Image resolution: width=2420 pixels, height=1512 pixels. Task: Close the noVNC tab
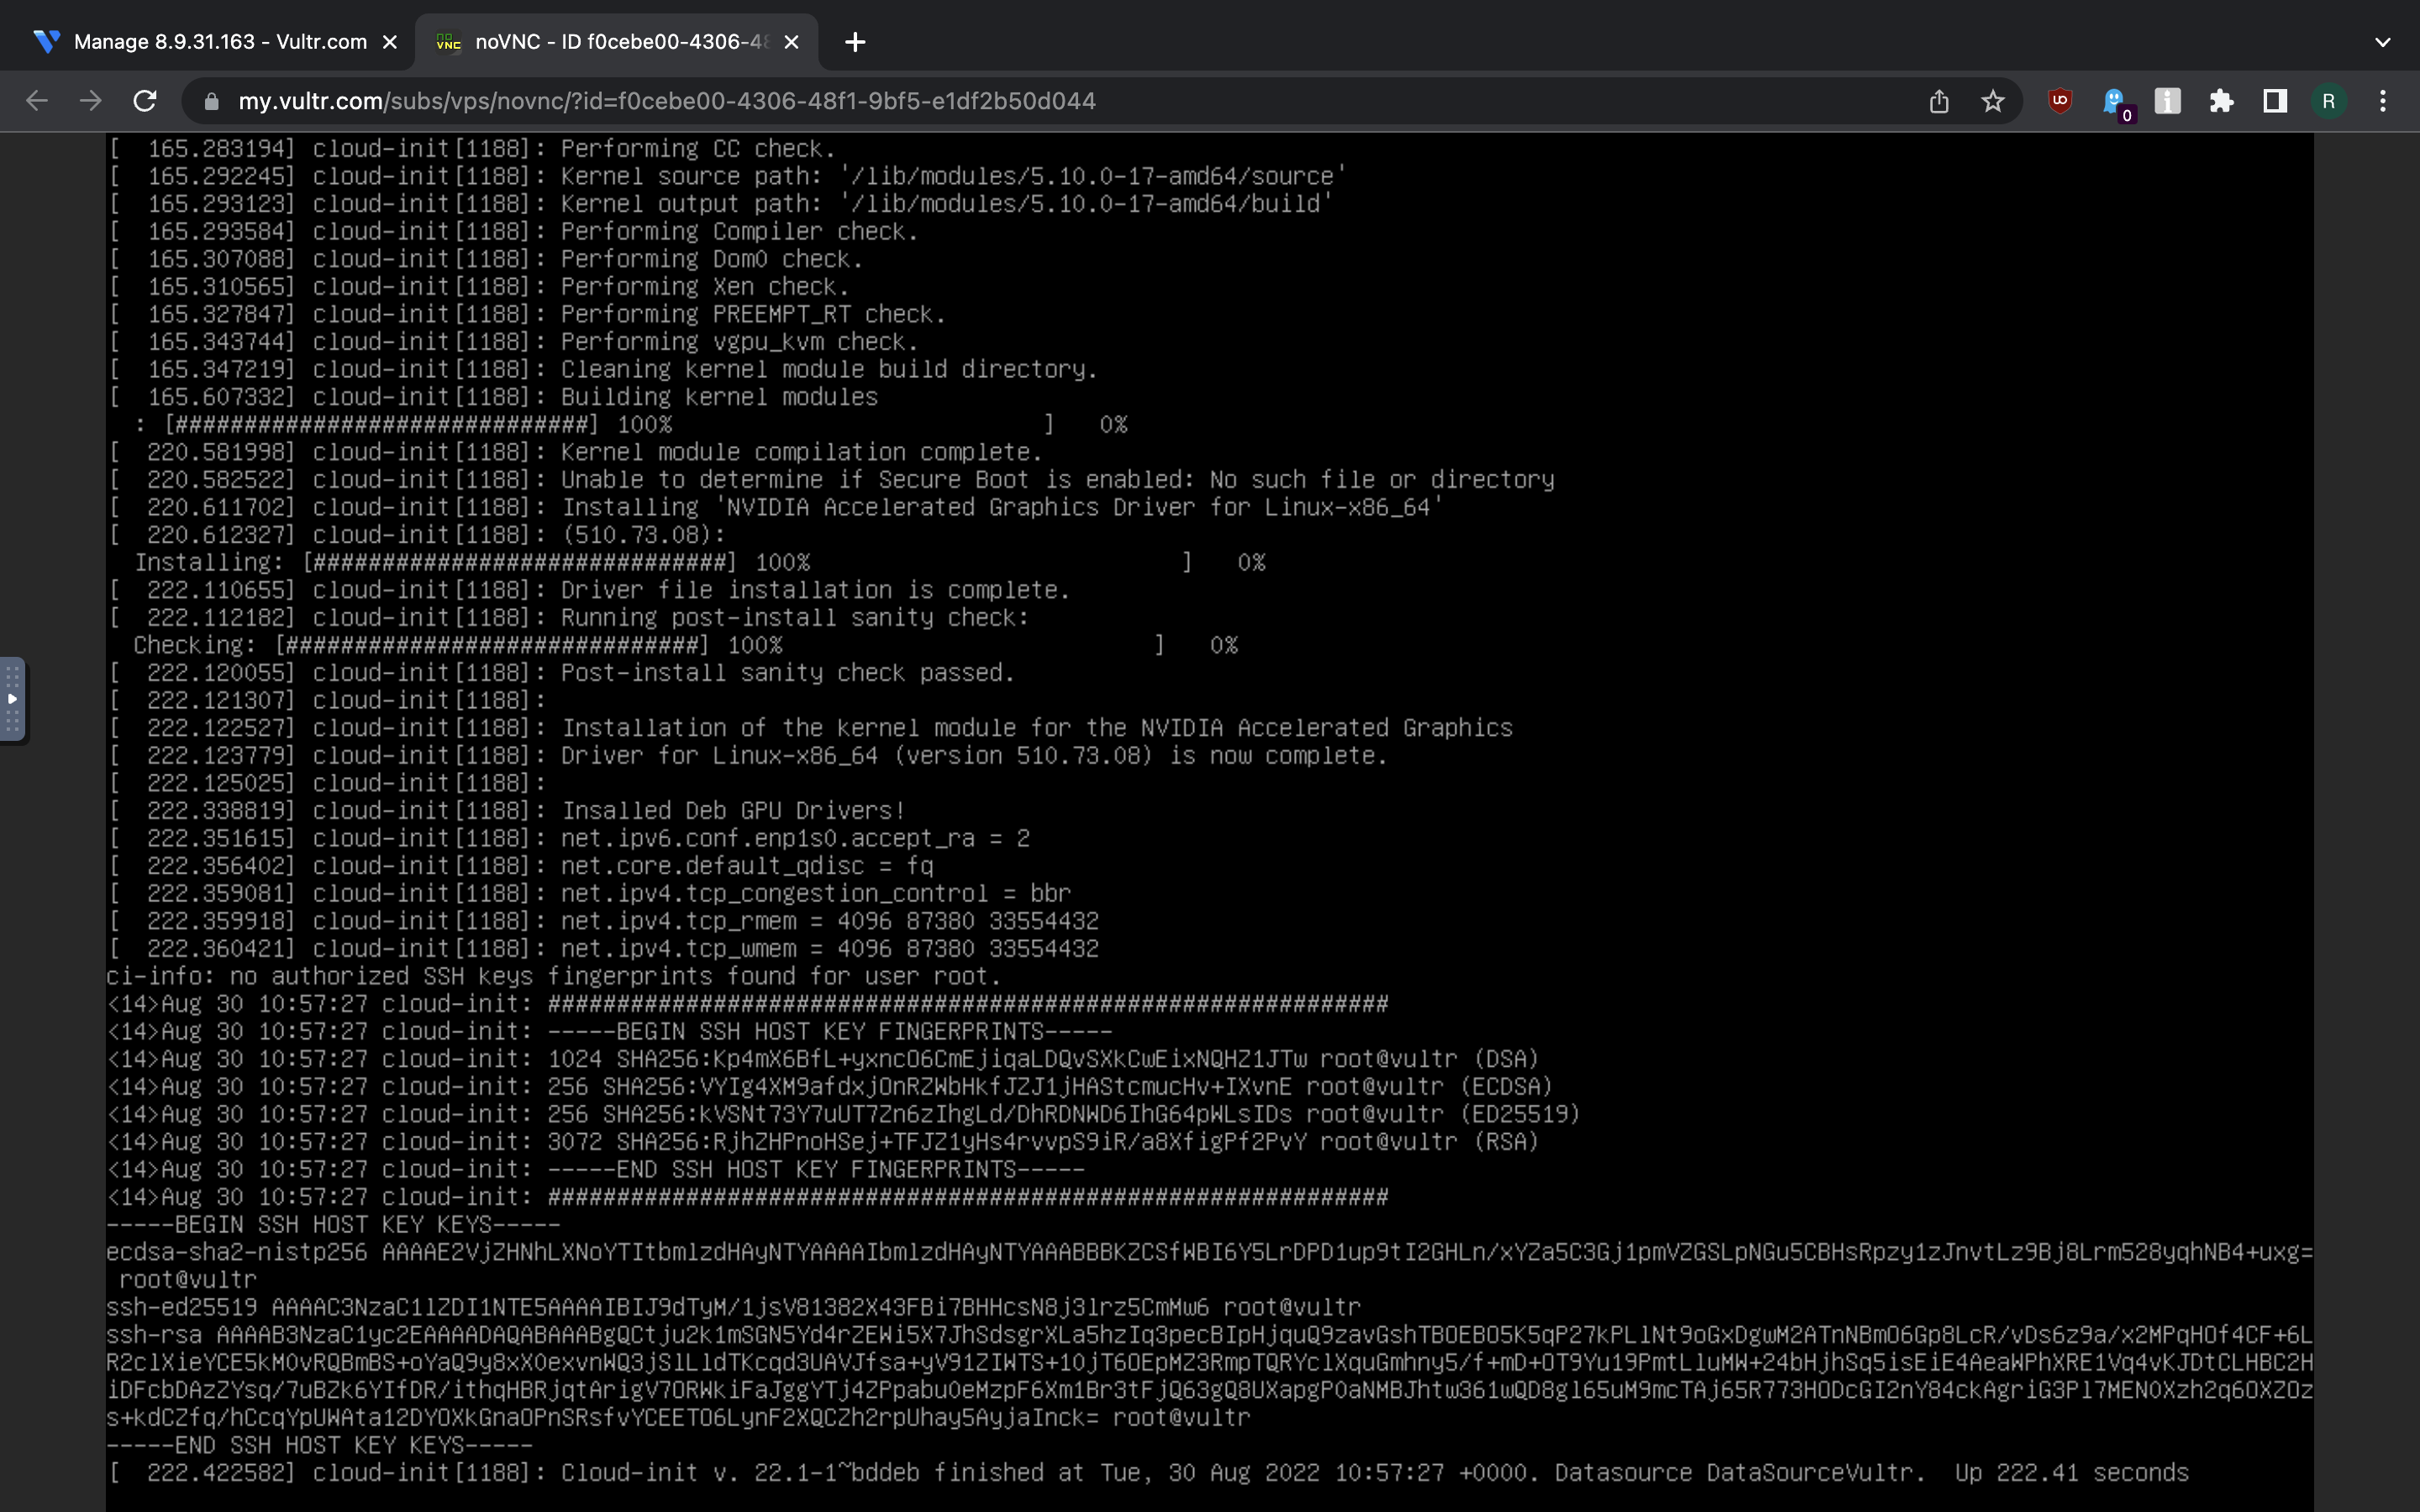click(791, 42)
